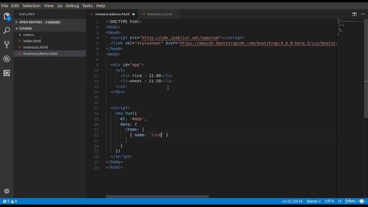Click the Split Editor icon
The width and height of the screenshot is (368, 207).
click(354, 14)
